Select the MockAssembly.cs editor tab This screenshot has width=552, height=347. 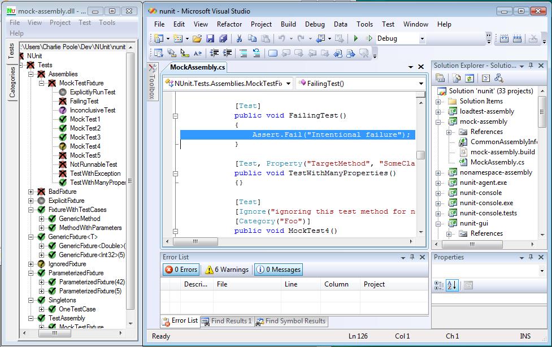click(198, 67)
